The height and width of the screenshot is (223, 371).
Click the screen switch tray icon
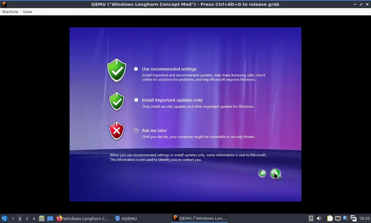click(x=353, y=218)
